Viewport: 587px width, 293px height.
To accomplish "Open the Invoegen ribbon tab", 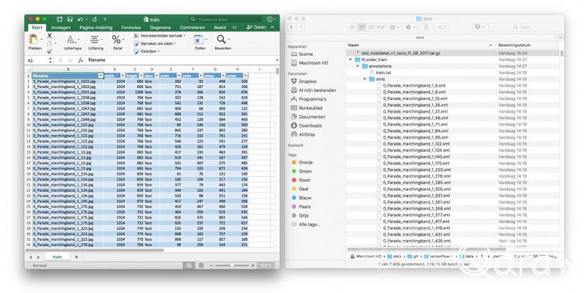I will click(61, 28).
